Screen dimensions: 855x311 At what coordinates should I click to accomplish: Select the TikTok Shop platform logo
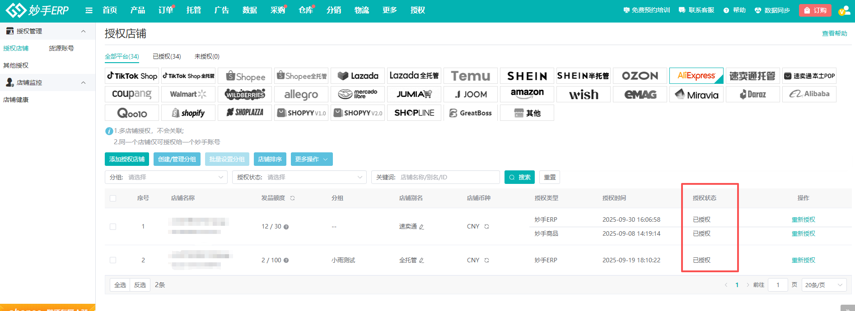(x=132, y=76)
